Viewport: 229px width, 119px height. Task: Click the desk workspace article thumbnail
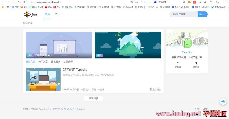pos(43,79)
